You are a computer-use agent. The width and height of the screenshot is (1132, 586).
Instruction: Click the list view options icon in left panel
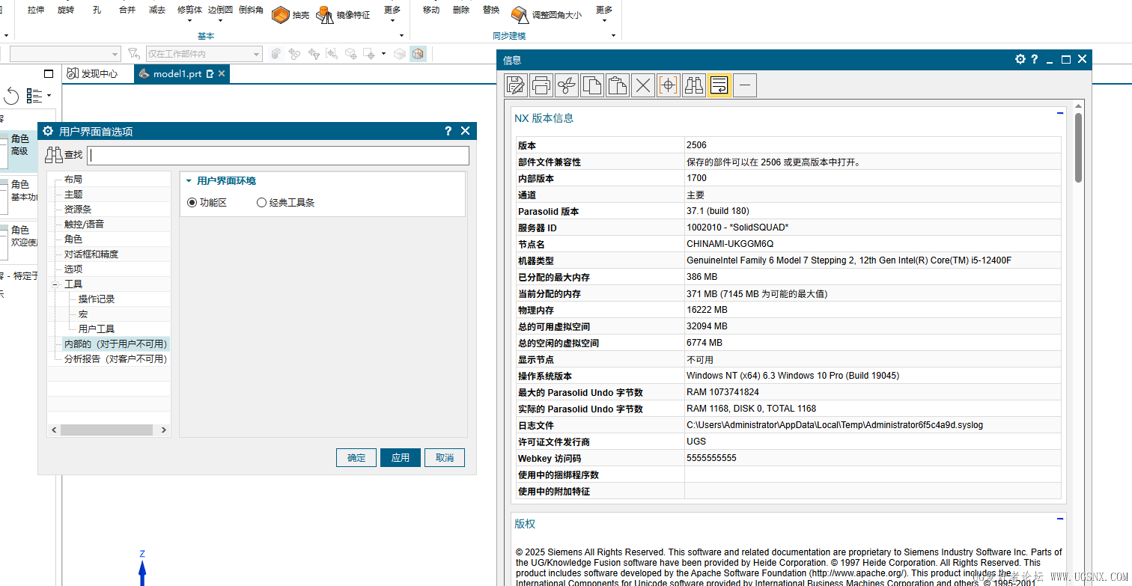[x=34, y=96]
